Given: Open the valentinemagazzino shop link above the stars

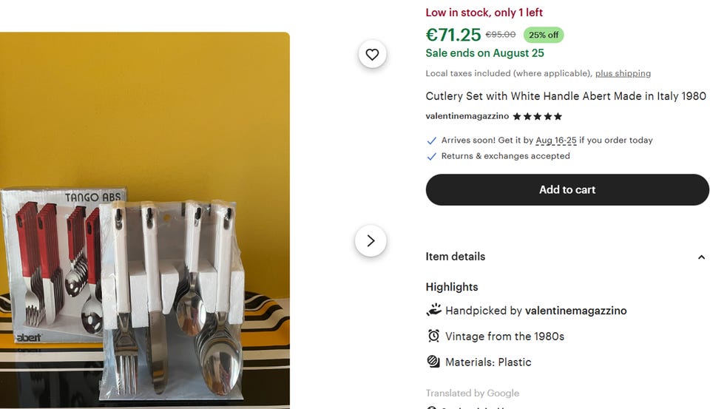Looking at the screenshot, I should (467, 116).
